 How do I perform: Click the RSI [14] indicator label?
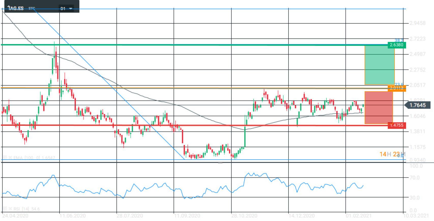pos(21,209)
